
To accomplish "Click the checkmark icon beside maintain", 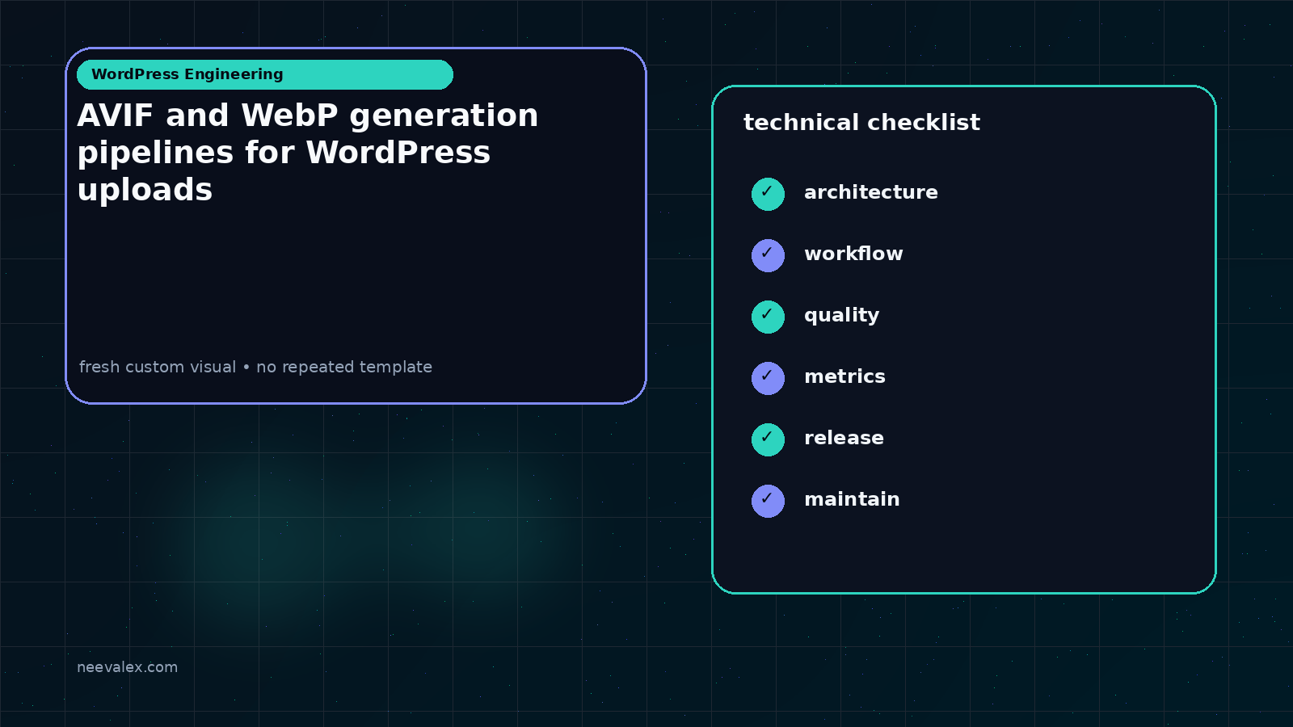I will pos(768,501).
